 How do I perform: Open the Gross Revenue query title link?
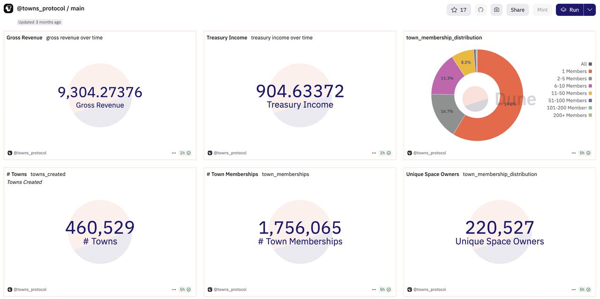tap(24, 37)
